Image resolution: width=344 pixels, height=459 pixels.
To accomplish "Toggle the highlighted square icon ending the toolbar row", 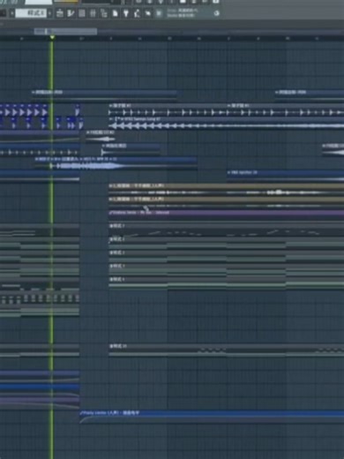I will (159, 13).
